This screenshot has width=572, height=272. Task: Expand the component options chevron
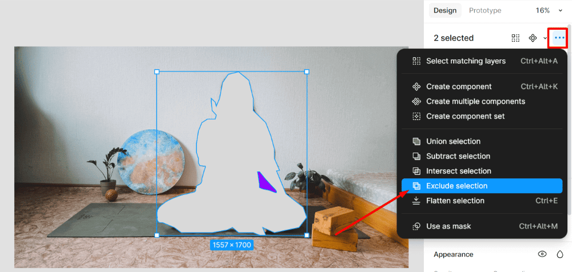click(x=545, y=38)
